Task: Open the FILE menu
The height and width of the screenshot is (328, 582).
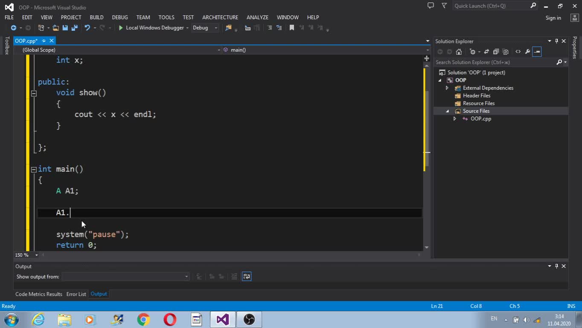Action: tap(9, 17)
